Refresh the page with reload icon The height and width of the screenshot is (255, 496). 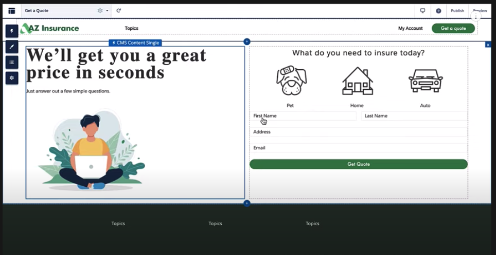click(119, 11)
